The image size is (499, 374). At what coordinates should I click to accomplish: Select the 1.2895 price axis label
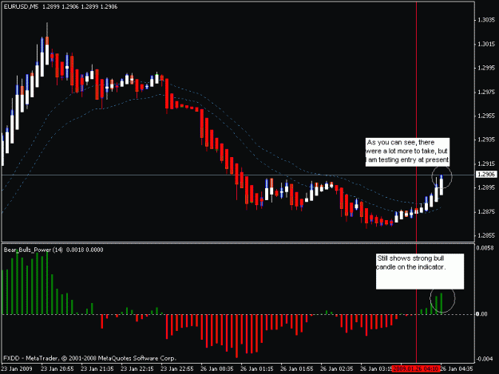[486, 187]
